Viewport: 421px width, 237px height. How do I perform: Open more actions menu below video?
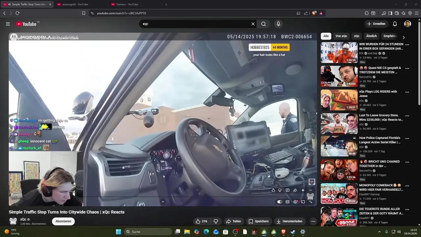pyautogui.click(x=313, y=221)
